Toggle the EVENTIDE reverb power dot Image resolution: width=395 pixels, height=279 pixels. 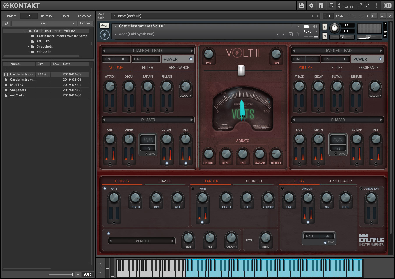[x=109, y=233]
